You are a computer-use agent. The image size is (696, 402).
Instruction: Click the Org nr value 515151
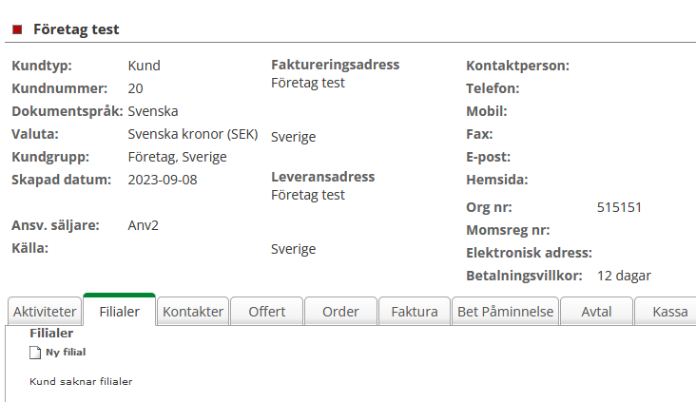(620, 205)
